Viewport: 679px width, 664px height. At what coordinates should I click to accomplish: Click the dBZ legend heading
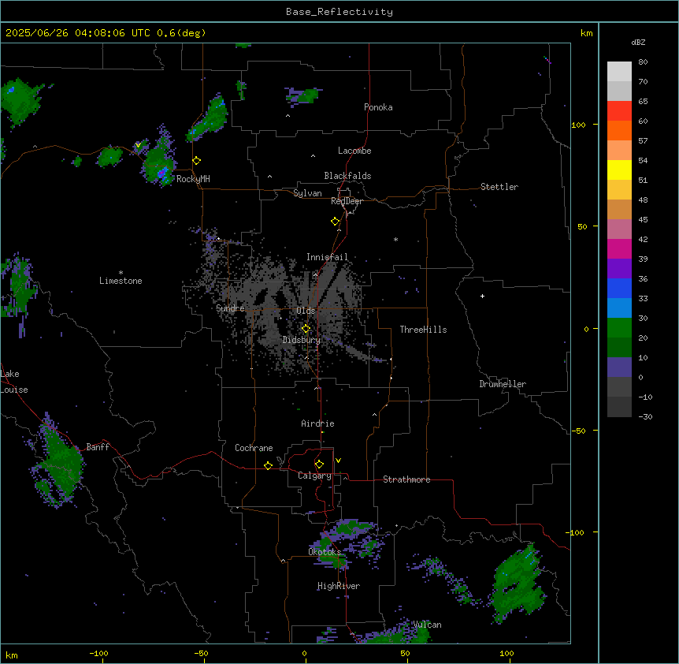[x=638, y=42]
